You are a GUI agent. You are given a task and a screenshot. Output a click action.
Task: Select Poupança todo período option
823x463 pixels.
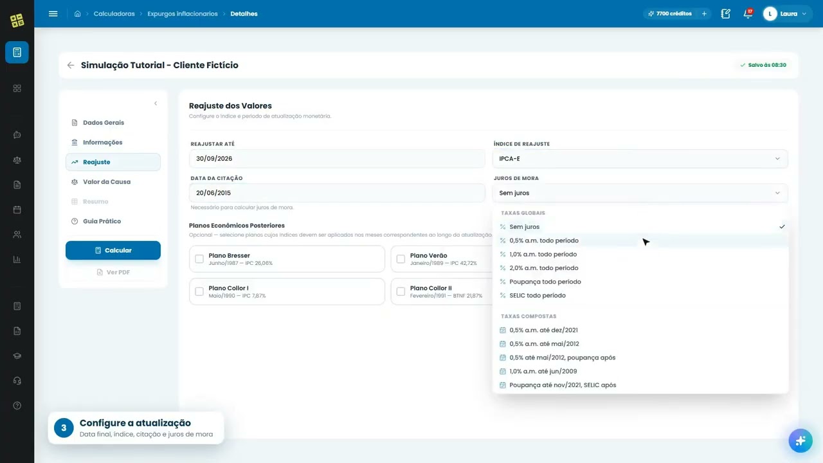point(640,282)
